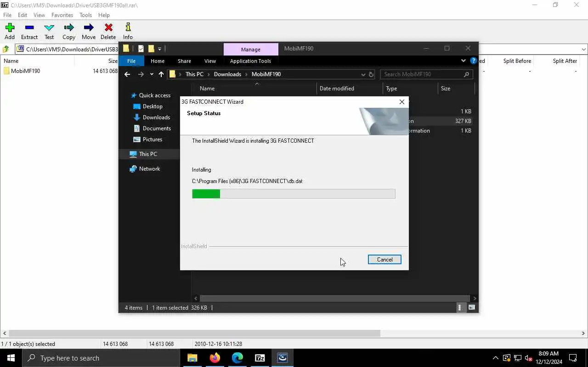588x367 pixels.
Task: Click the Up one level arrow in Explorer
Action: (x=161, y=74)
